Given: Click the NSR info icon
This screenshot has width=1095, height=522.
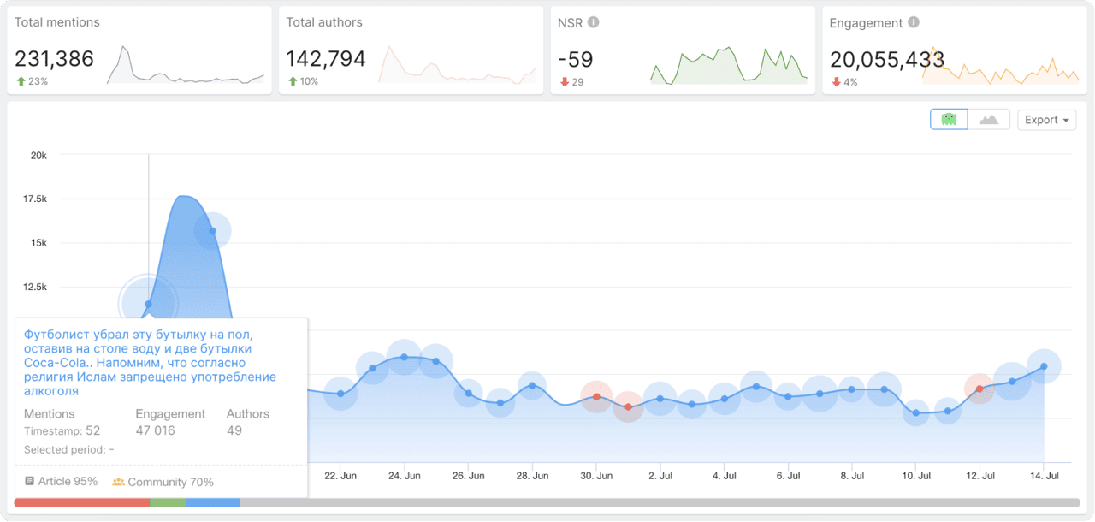Looking at the screenshot, I should pos(594,22).
